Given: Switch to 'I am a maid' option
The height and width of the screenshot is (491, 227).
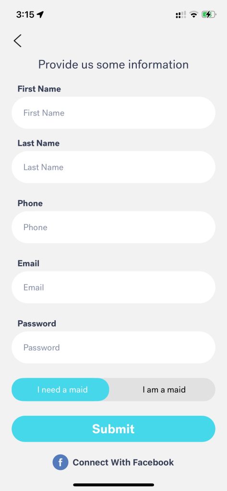Looking at the screenshot, I should click(x=164, y=389).
